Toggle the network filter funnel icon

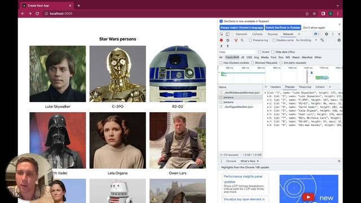click(x=236, y=40)
